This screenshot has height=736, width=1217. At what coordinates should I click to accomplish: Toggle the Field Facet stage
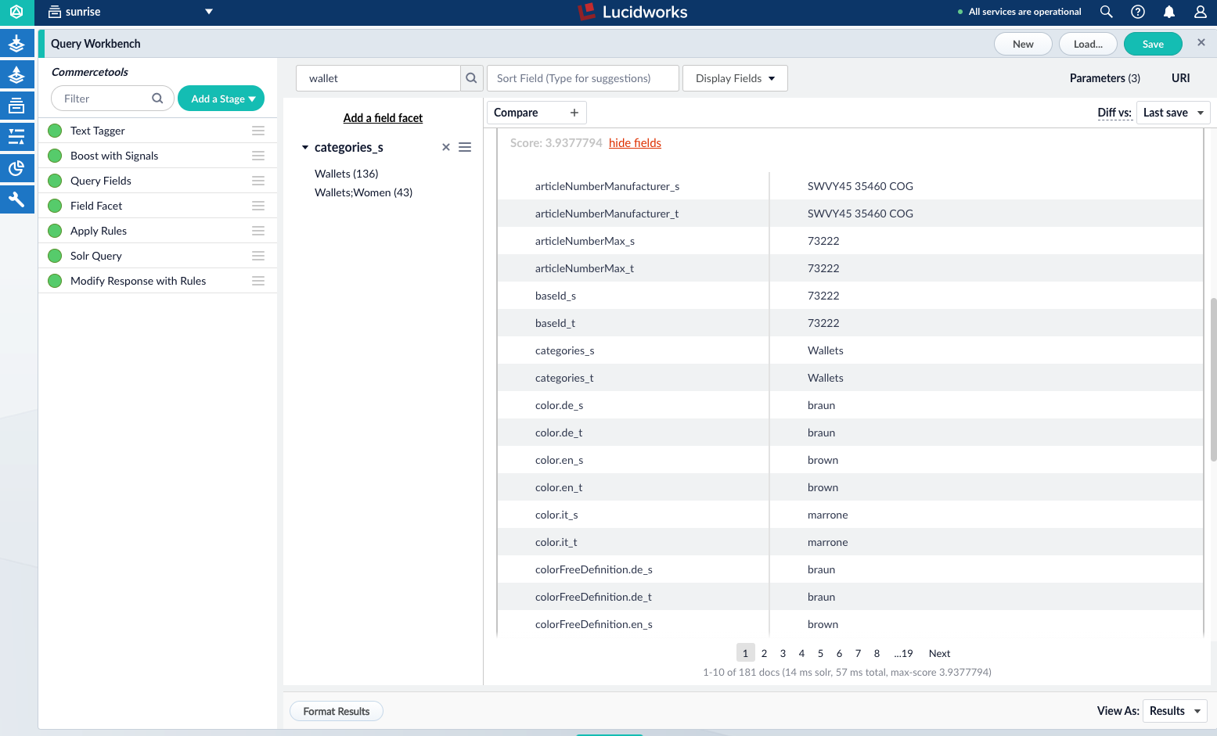click(x=55, y=206)
